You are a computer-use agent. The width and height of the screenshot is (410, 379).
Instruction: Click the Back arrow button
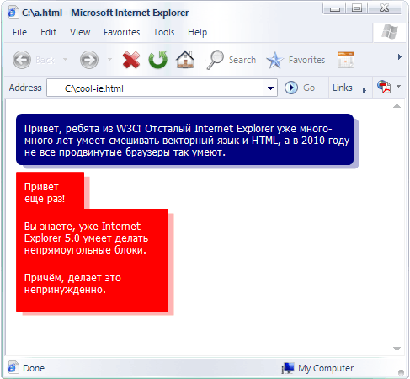[22, 60]
